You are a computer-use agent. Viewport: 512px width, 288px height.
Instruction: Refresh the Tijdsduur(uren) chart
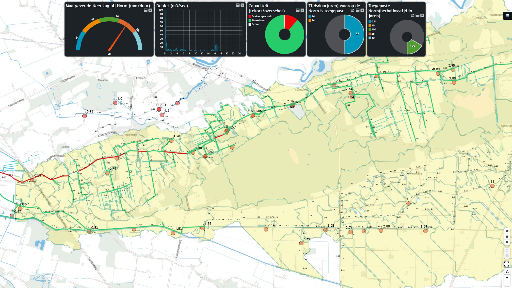click(x=353, y=11)
